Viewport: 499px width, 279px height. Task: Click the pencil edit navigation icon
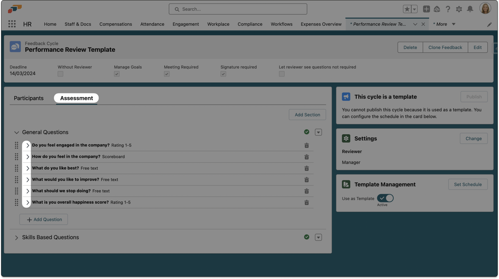(x=489, y=25)
